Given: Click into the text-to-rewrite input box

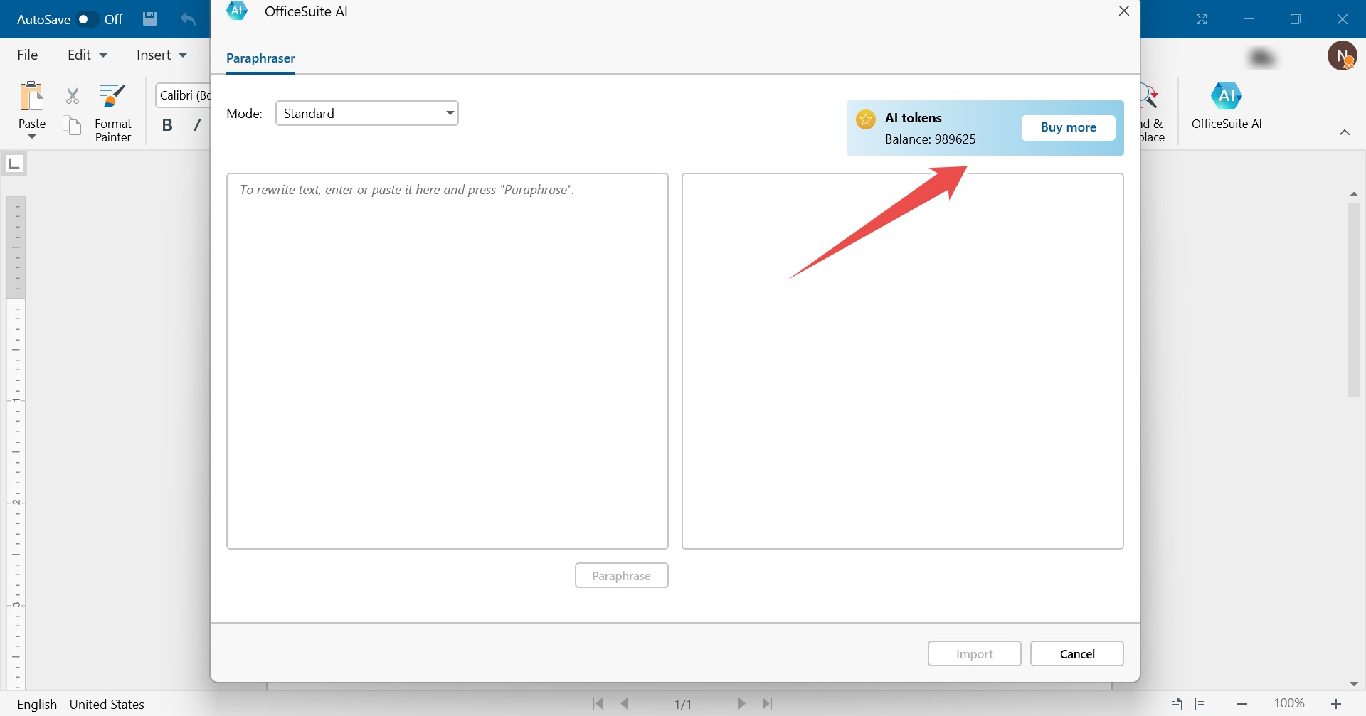Looking at the screenshot, I should pos(448,361).
